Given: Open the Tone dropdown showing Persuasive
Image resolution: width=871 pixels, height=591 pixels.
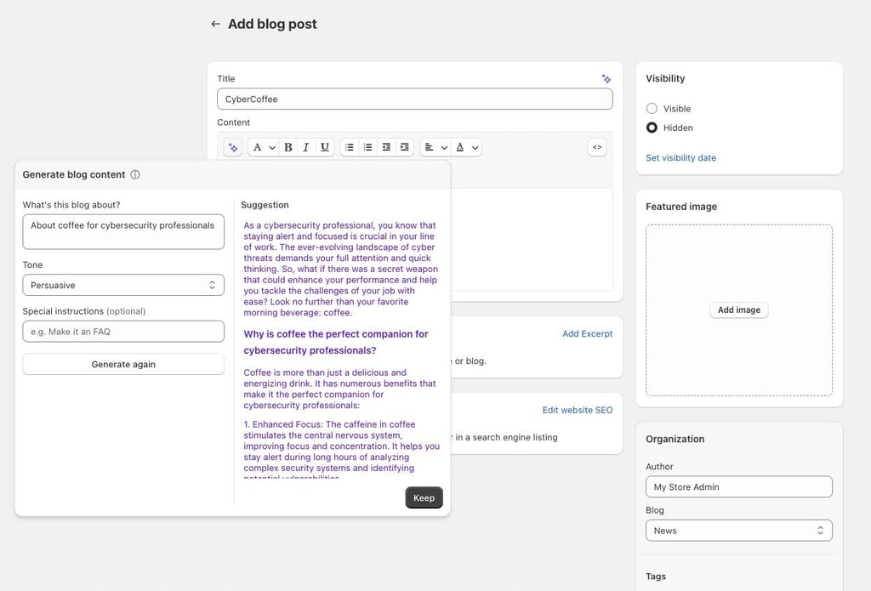Looking at the screenshot, I should click(x=123, y=285).
